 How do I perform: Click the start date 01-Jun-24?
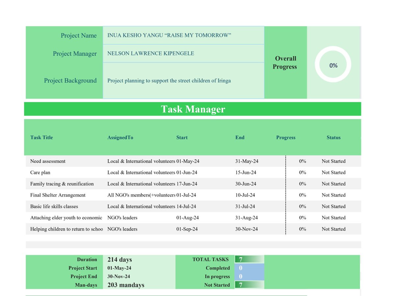click(x=187, y=172)
